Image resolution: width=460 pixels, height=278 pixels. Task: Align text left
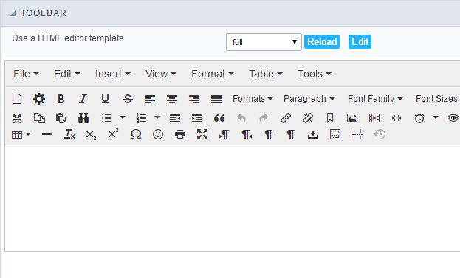[150, 99]
